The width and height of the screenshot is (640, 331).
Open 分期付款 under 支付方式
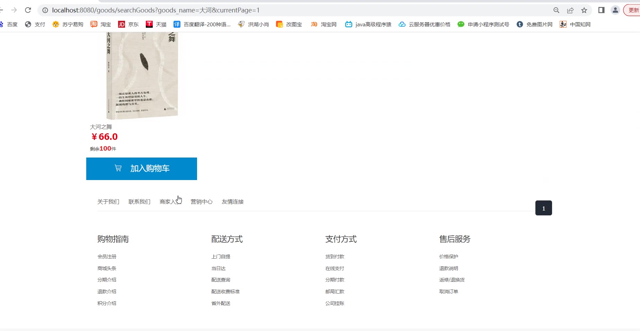pos(335,280)
